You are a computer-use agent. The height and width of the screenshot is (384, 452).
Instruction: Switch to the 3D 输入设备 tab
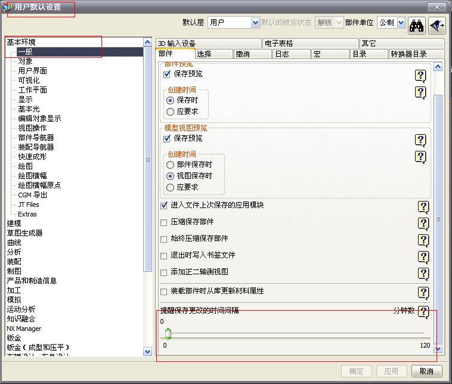[x=209, y=44]
